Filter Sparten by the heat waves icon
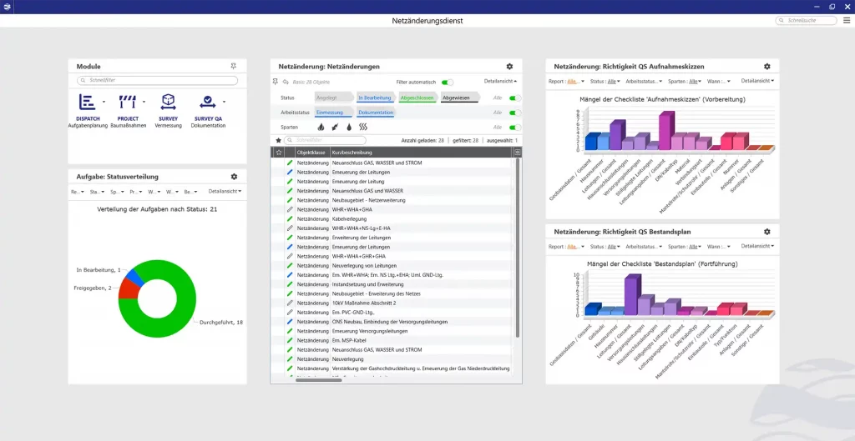 click(x=362, y=128)
